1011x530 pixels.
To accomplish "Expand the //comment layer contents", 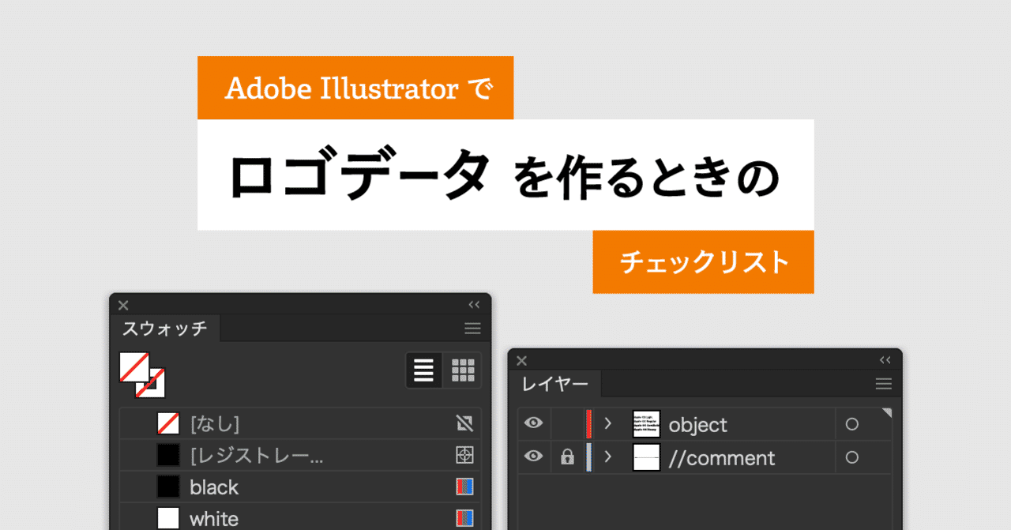I will tap(607, 457).
